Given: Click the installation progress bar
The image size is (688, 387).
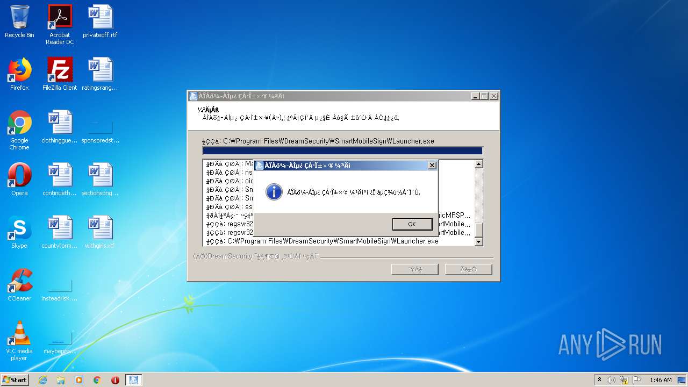Looking at the screenshot, I should pyautogui.click(x=342, y=151).
